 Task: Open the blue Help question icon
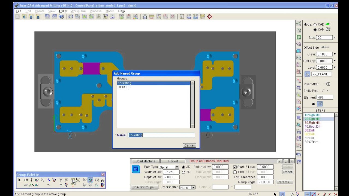point(62,17)
